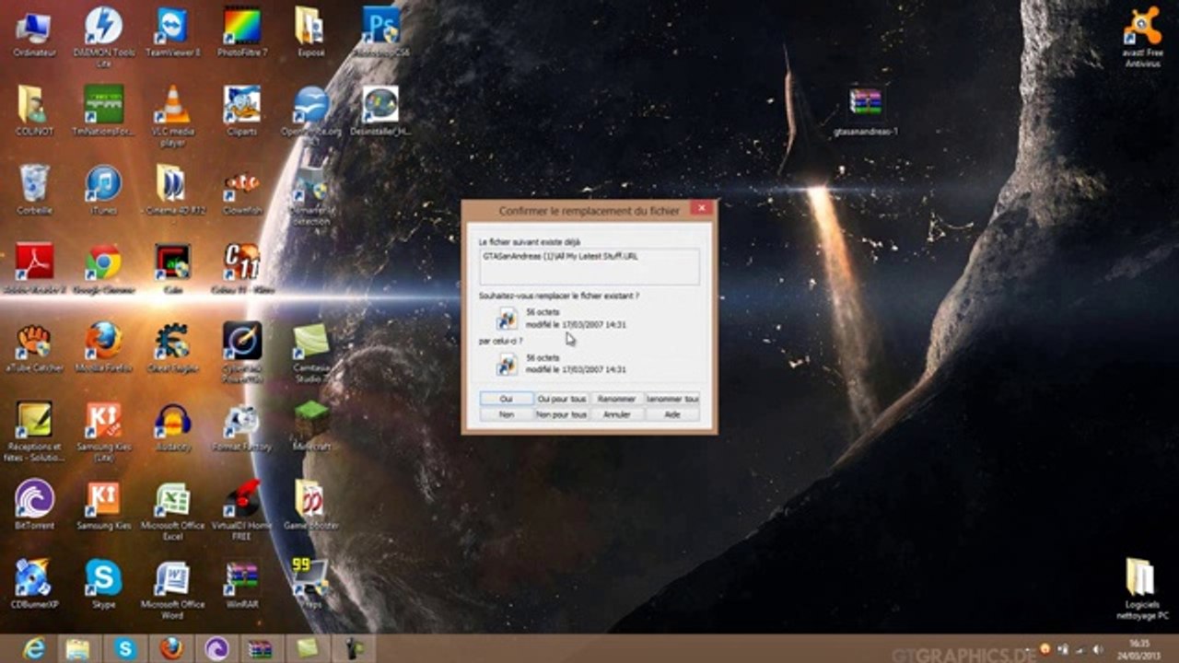Click Annuler to cancel the replacement
Image resolution: width=1179 pixels, height=663 pixels.
point(617,414)
